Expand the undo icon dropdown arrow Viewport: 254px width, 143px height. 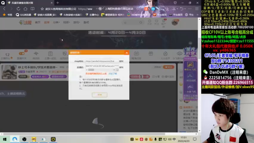click(x=185, y=9)
